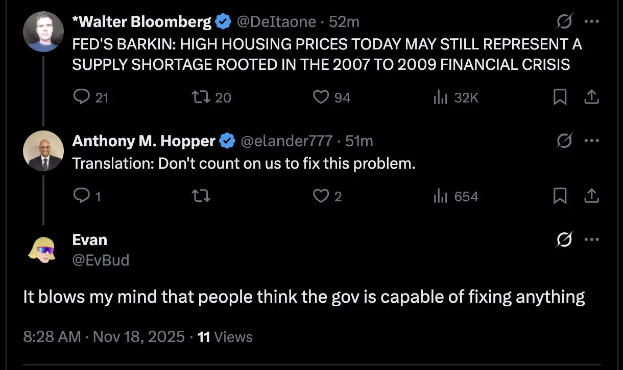
Task: Bookmark Anthony M. Hopper's reply
Action: 560,196
